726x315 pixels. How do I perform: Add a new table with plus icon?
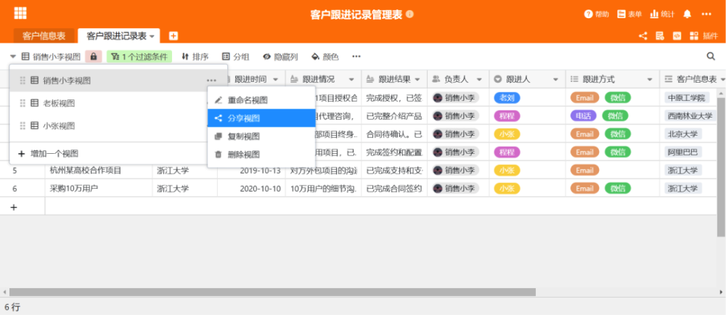click(x=174, y=36)
